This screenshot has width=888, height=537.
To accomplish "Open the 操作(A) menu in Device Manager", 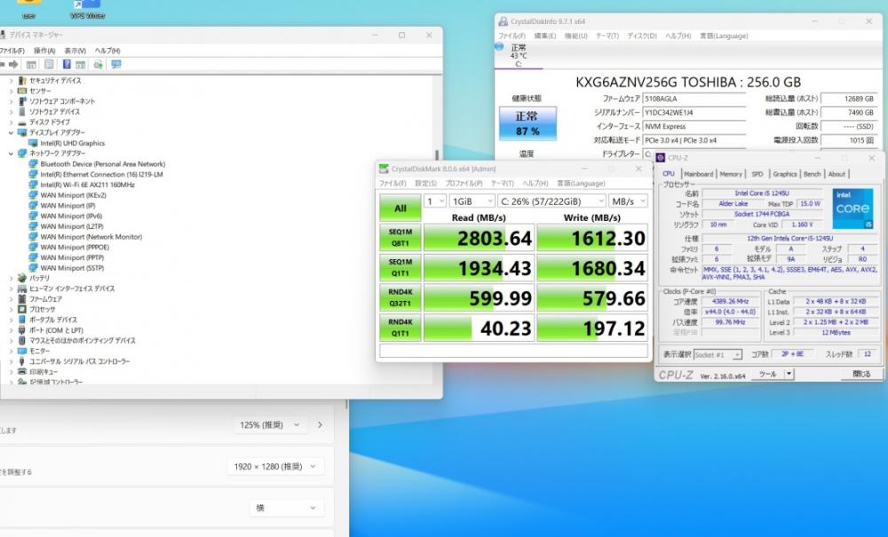I will tap(44, 51).
